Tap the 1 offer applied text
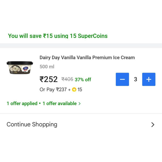Viewport: 162px width, 162px height. coord(22,103)
